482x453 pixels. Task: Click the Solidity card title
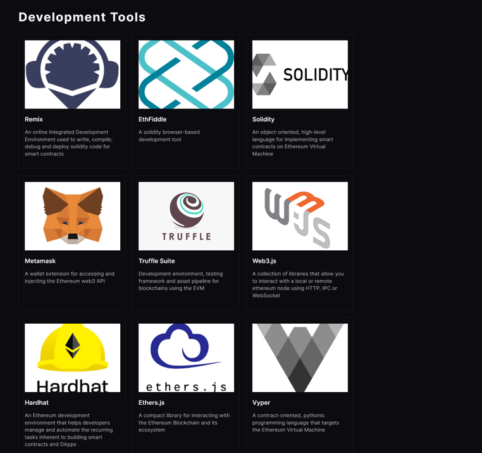263,119
